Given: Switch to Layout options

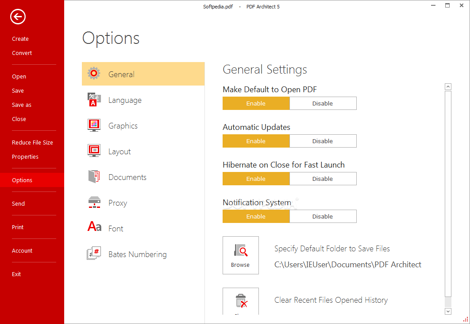Looking at the screenshot, I should click(143, 151).
